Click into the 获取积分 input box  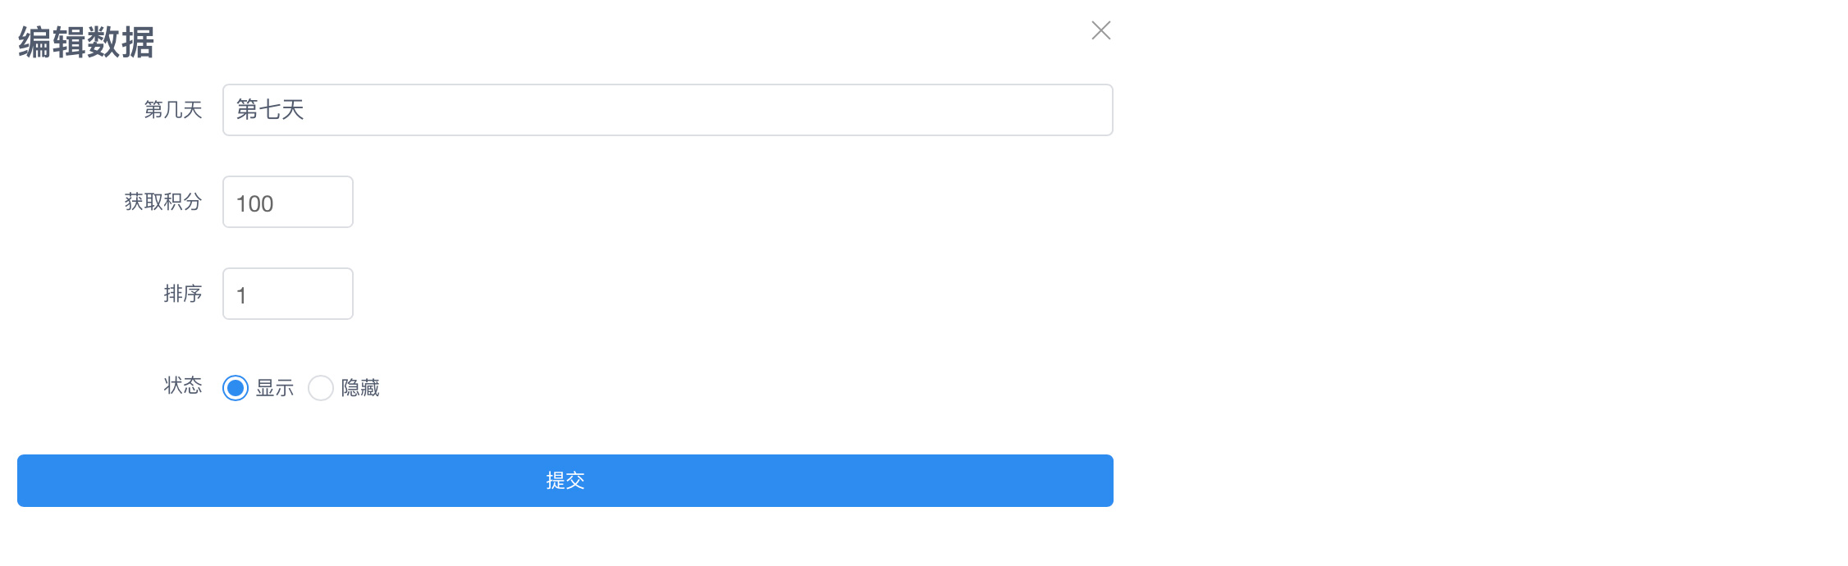coord(287,202)
